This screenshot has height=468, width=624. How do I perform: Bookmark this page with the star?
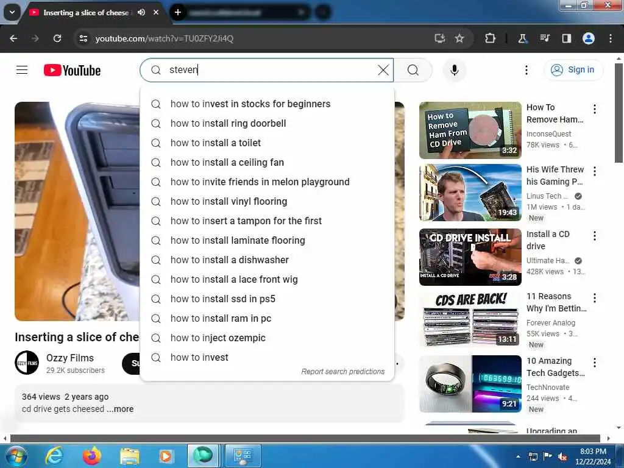point(459,38)
